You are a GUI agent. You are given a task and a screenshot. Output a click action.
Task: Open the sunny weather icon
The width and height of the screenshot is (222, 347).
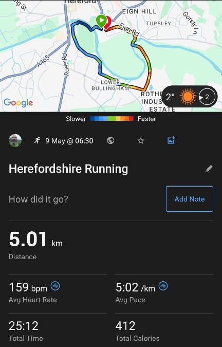pyautogui.click(x=188, y=97)
